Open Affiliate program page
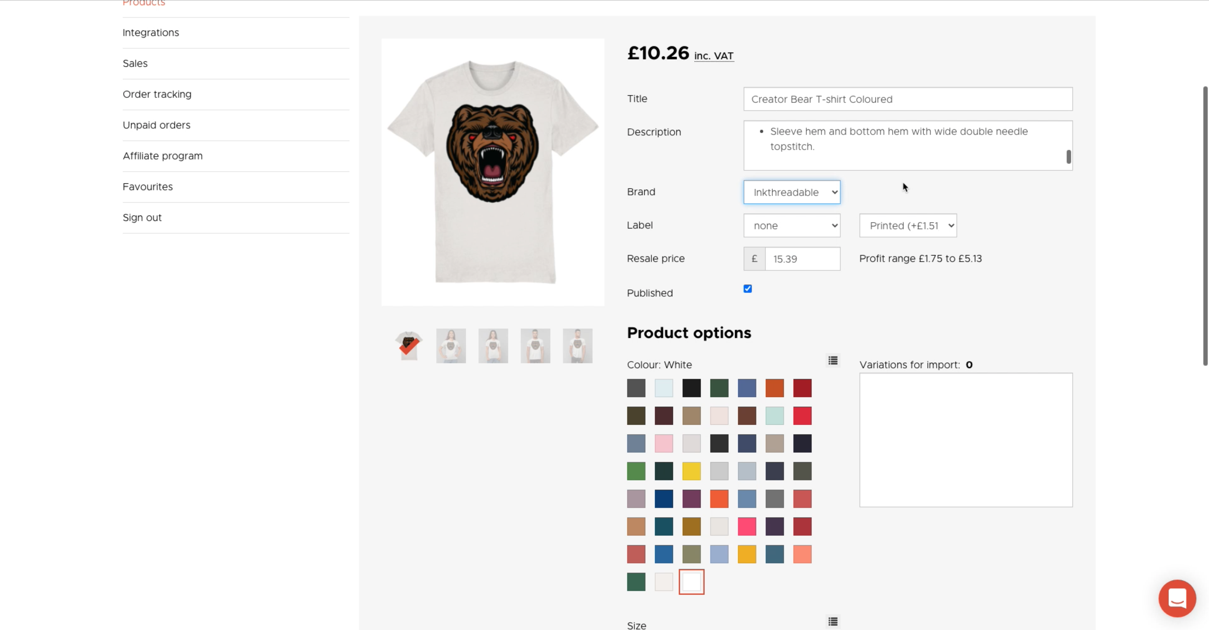1209x630 pixels. pos(162,156)
